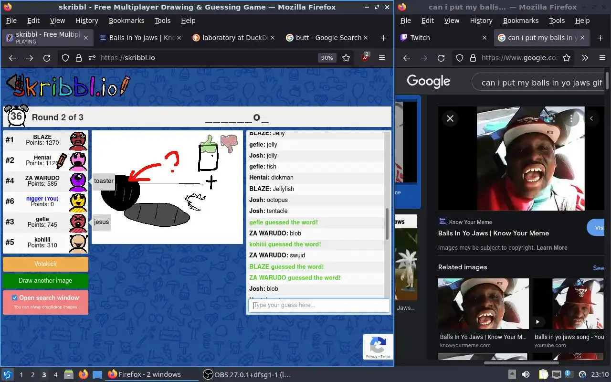Switch to the OBS 27.0.1 taskbar entry

point(247,374)
